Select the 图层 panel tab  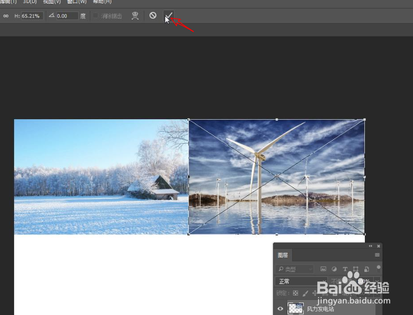point(283,255)
